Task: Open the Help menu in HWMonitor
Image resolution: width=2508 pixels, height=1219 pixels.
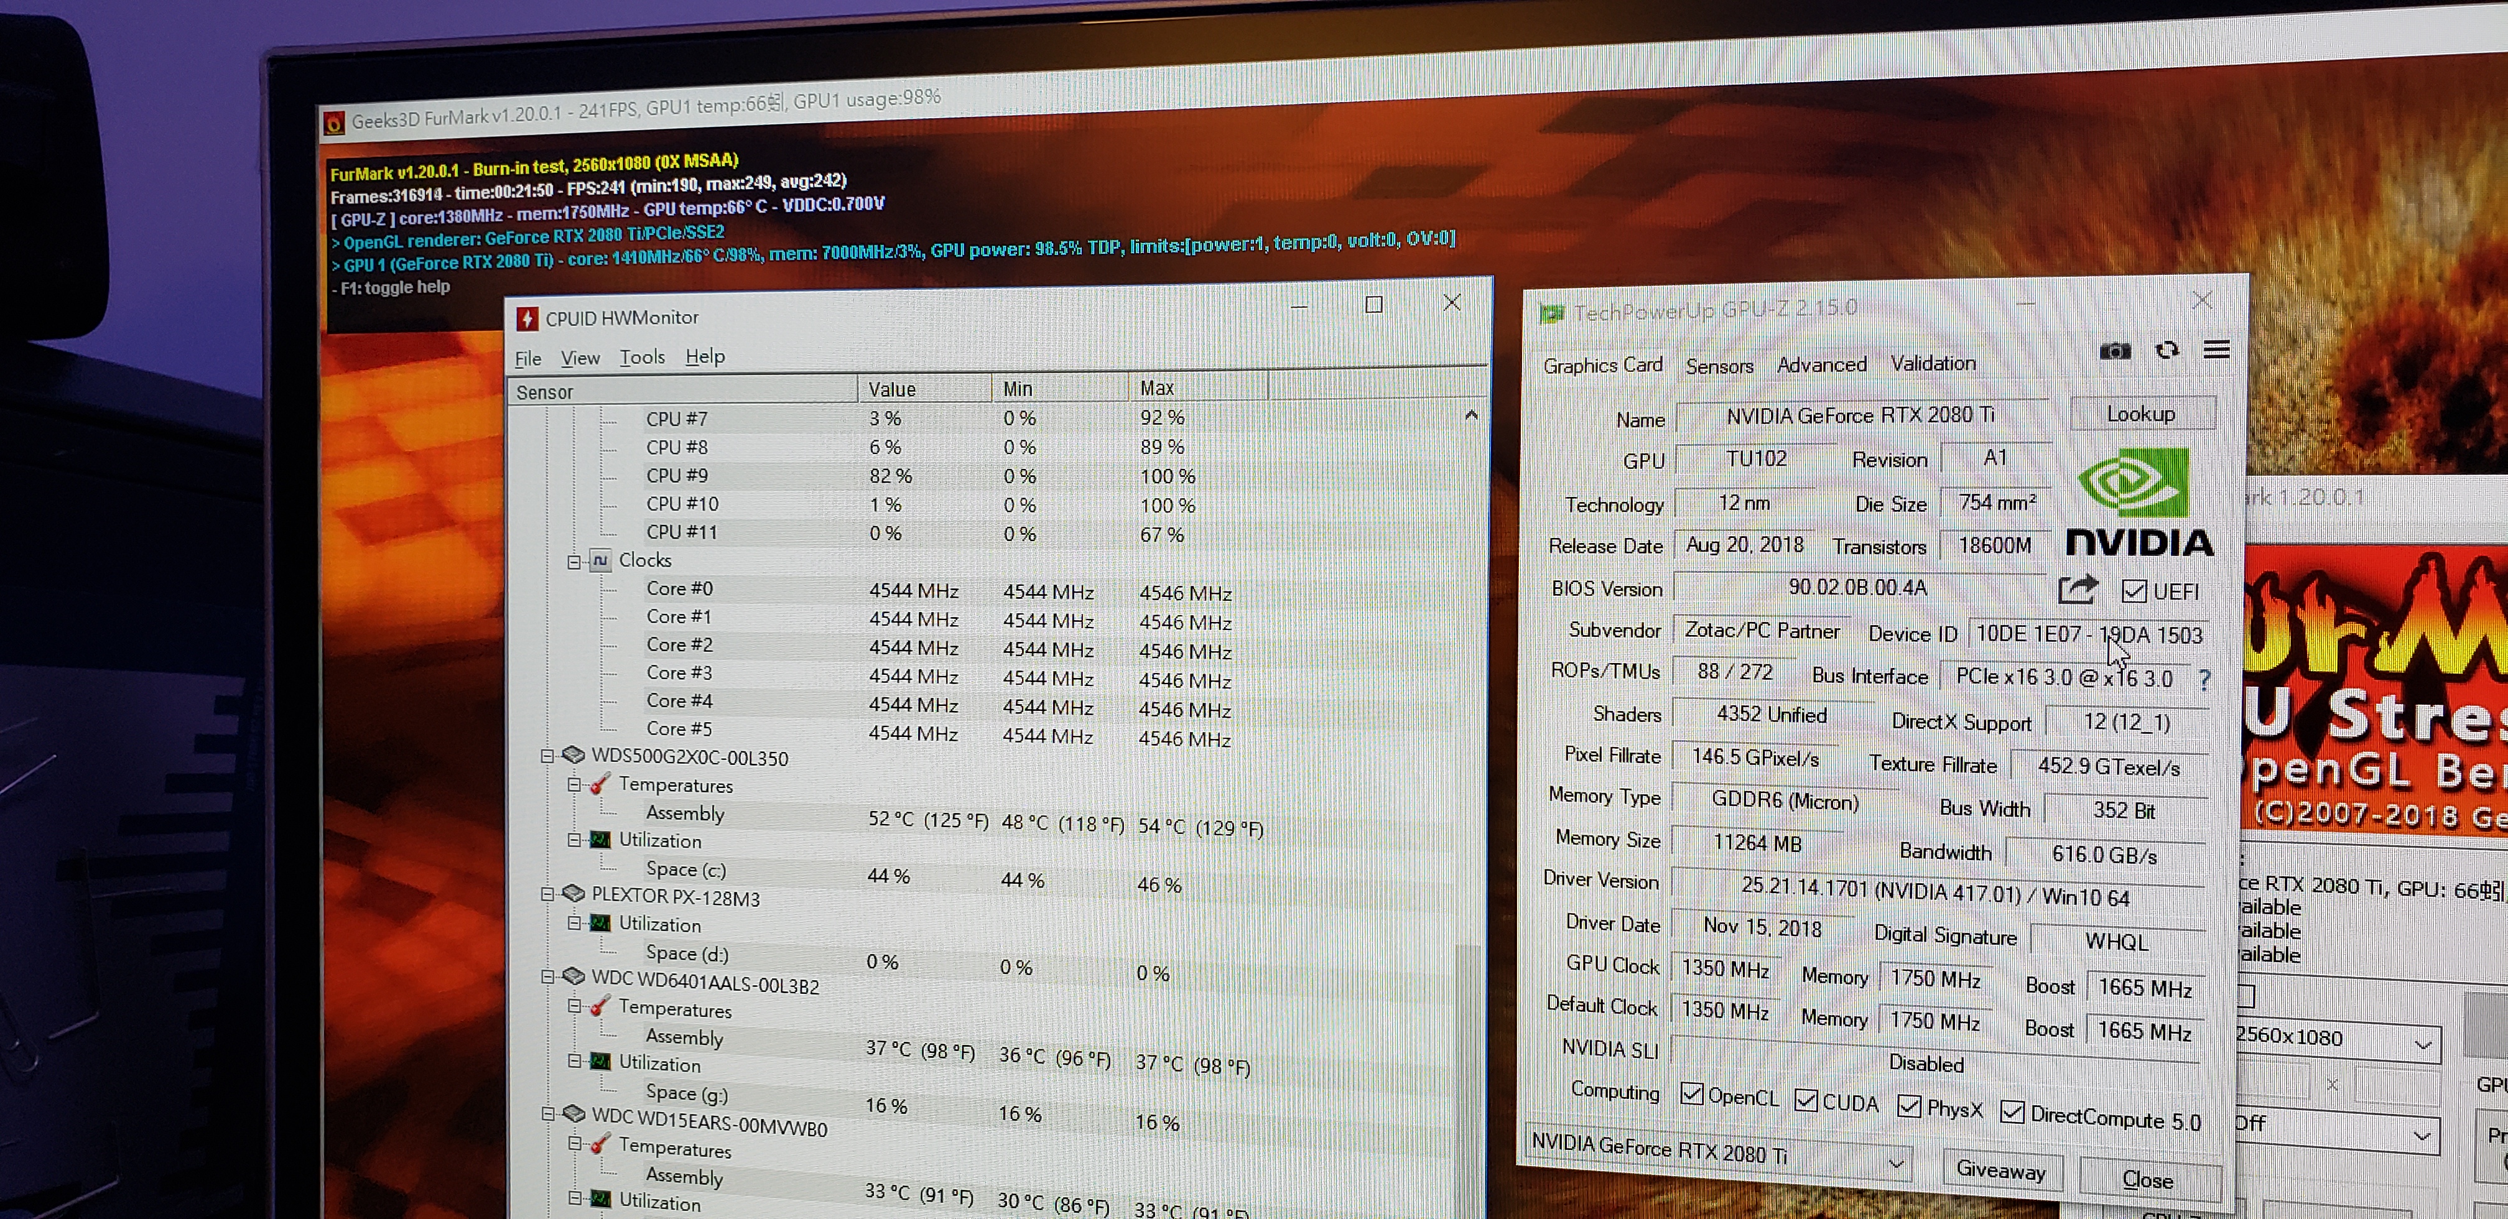Action: 705,356
